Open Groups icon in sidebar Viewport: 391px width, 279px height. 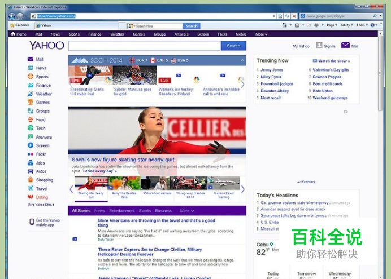pos(31,111)
